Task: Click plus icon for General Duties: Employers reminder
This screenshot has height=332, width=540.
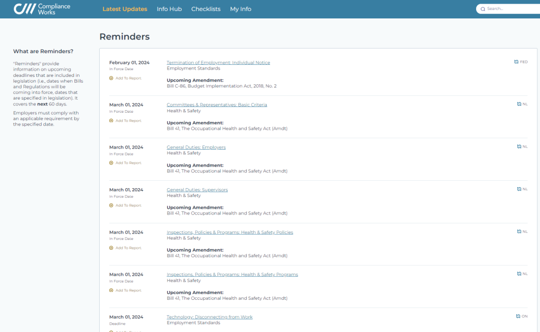Action: [x=111, y=163]
